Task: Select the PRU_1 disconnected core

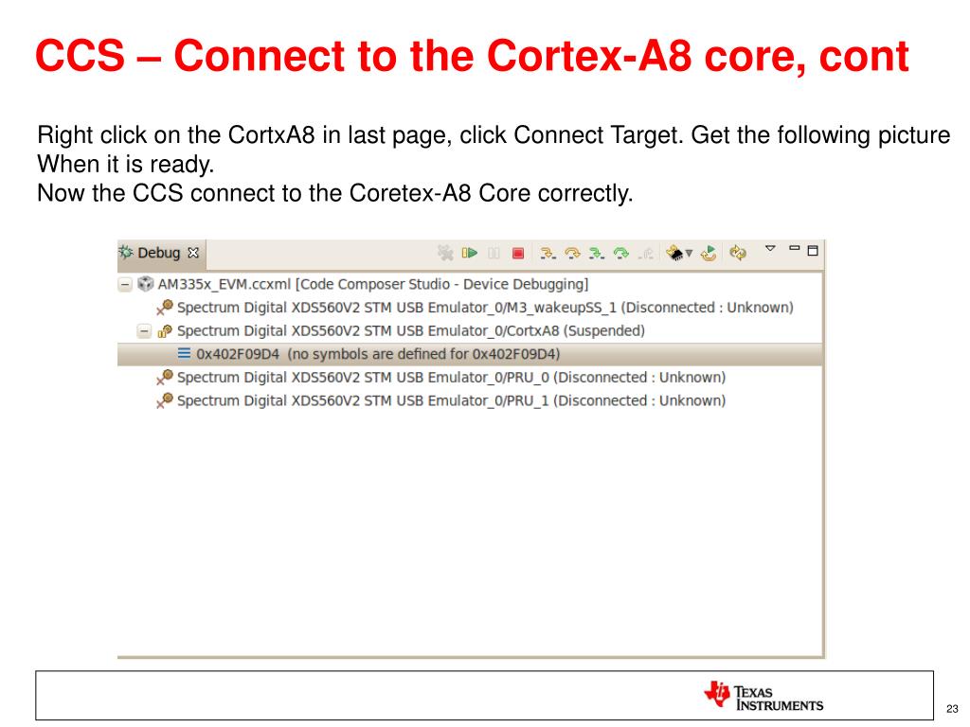Action: [451, 400]
